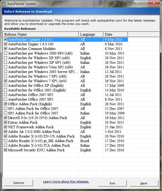Click the 20 Nov 2010 date cell

pyautogui.click(x=114, y=136)
